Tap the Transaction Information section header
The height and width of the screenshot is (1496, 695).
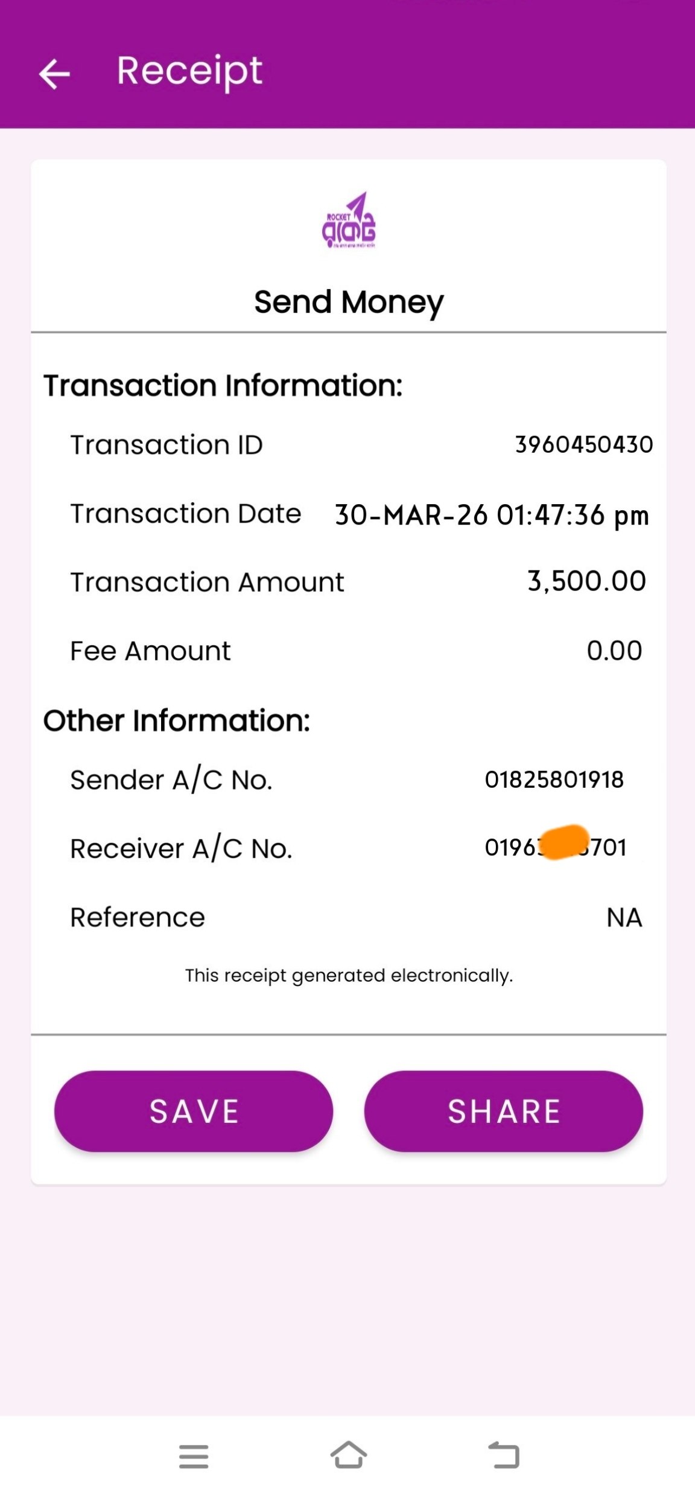pos(223,385)
